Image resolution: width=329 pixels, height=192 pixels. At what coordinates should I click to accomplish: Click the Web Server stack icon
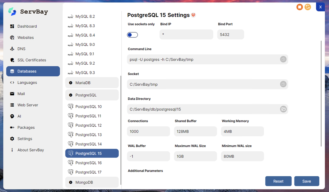click(x=12, y=105)
